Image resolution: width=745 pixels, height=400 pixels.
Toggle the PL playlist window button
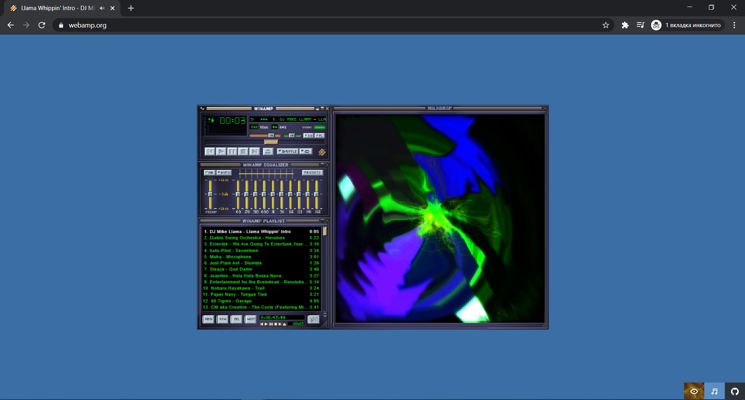(x=319, y=135)
